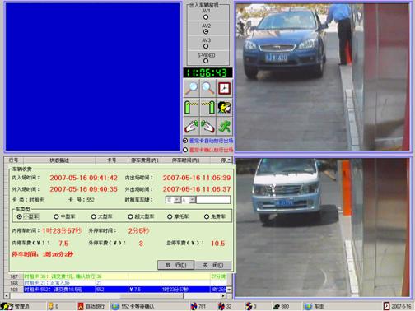Click the left hand-with-money icon
The height and width of the screenshot is (311, 415).
click(191, 126)
